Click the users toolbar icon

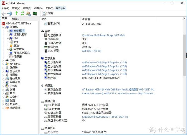point(29,13)
